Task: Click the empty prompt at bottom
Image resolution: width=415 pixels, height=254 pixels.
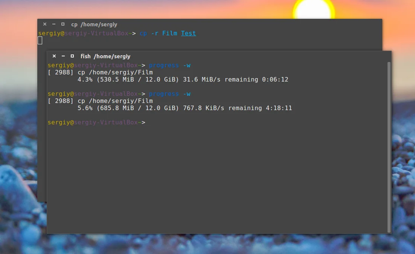Action: tap(96, 122)
